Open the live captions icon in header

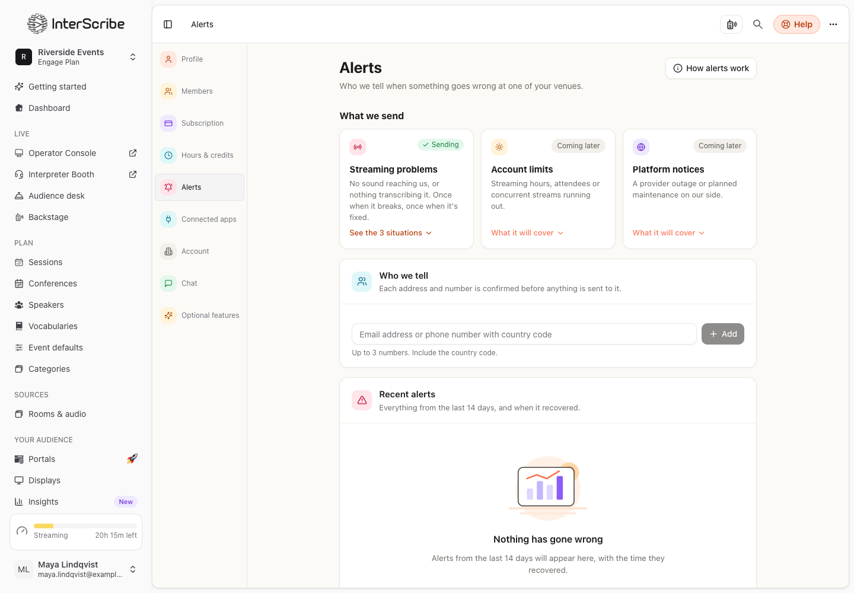731,24
